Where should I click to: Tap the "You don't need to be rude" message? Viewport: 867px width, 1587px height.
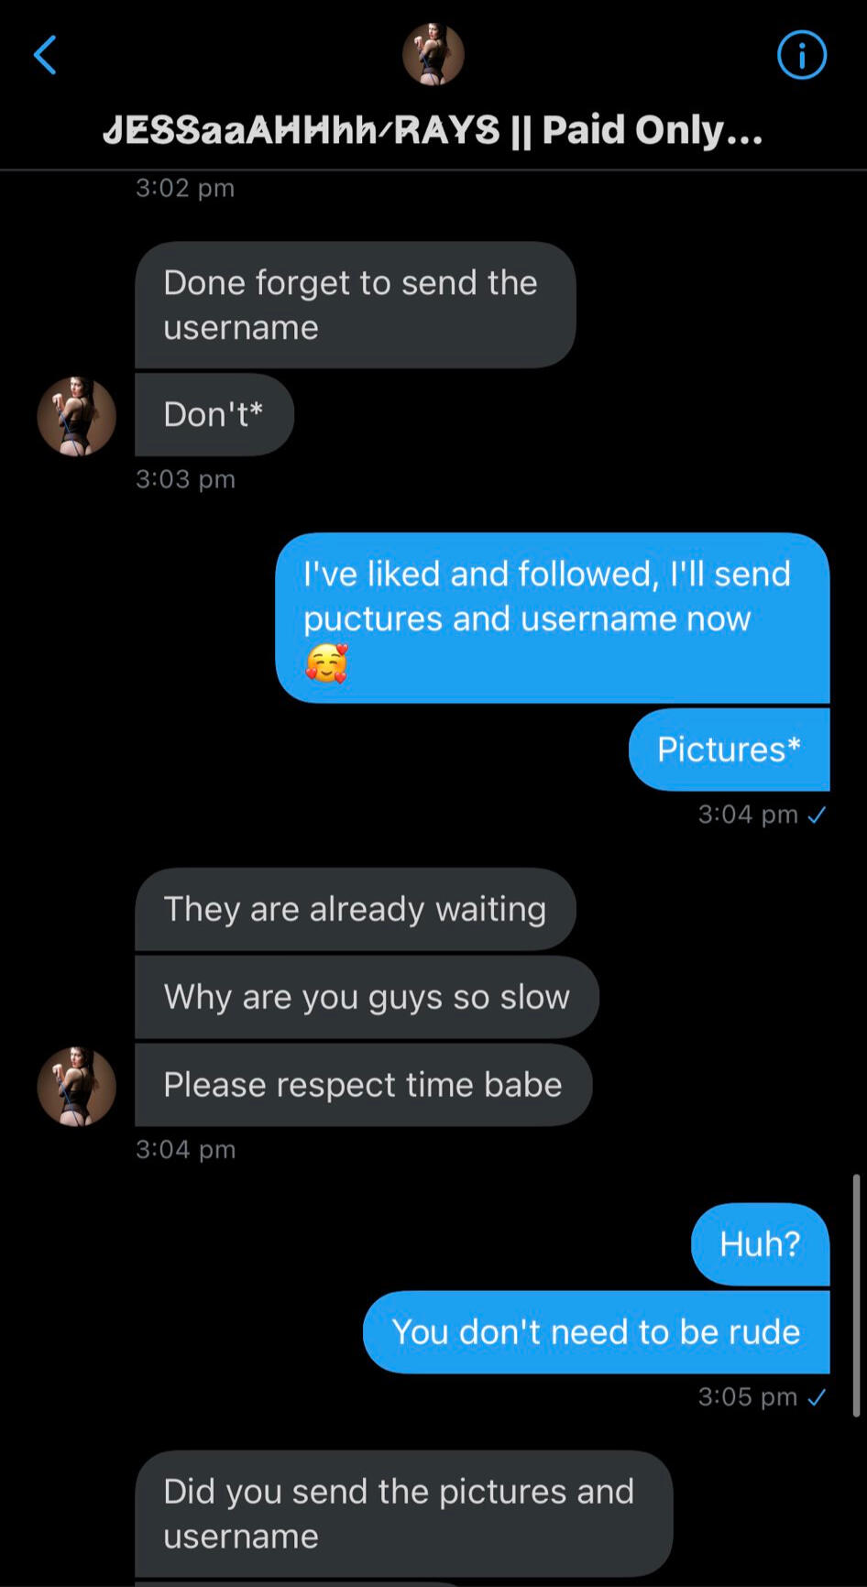point(596,1332)
